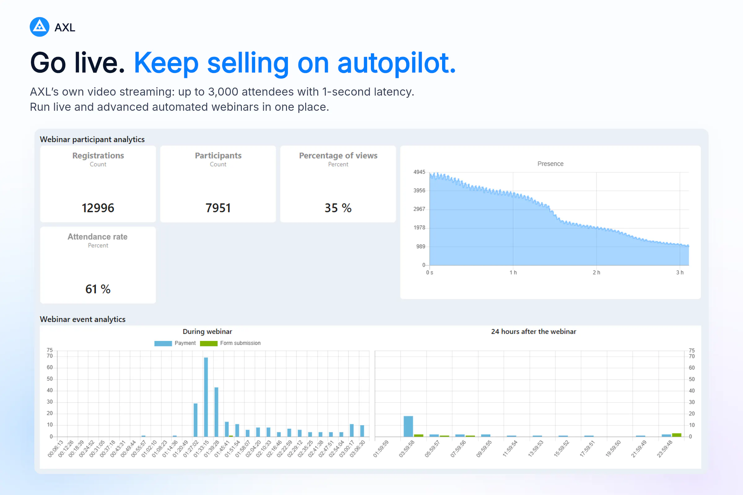Viewport: 743px width, 495px height.
Task: Click the Percentage of views value 35 %
Action: pyautogui.click(x=338, y=208)
